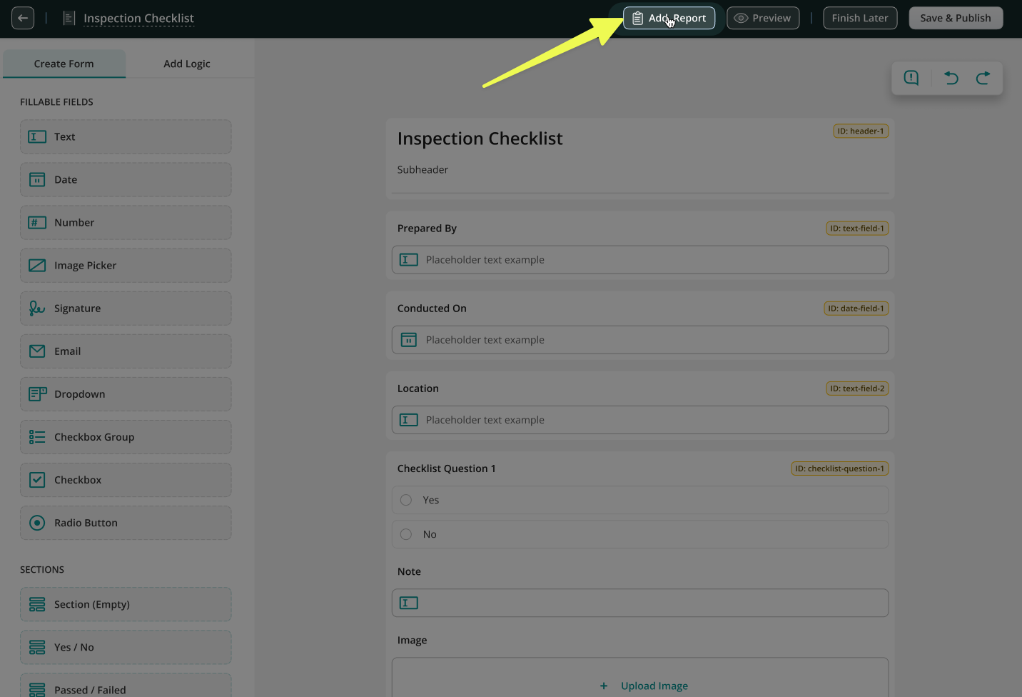Select the Yes radio option
The height and width of the screenshot is (697, 1022).
tap(406, 500)
